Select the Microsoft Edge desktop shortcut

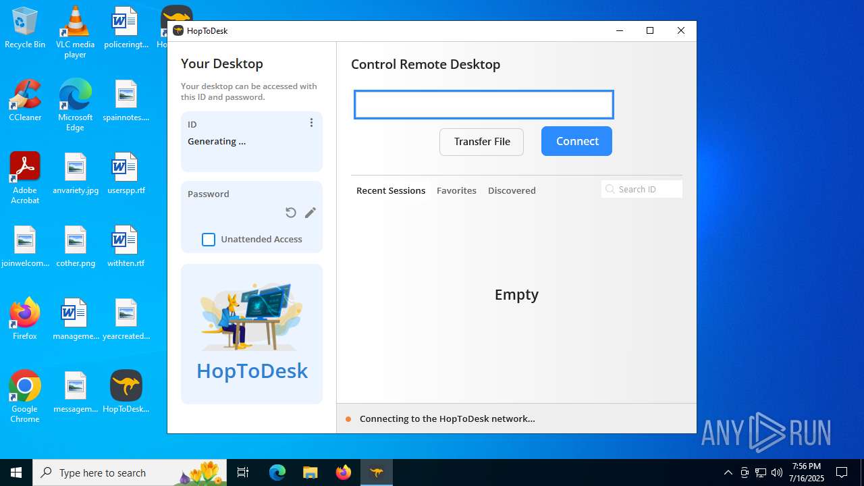75,105
